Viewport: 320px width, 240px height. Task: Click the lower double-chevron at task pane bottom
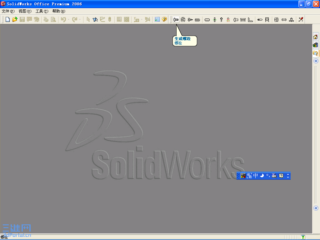316,208
